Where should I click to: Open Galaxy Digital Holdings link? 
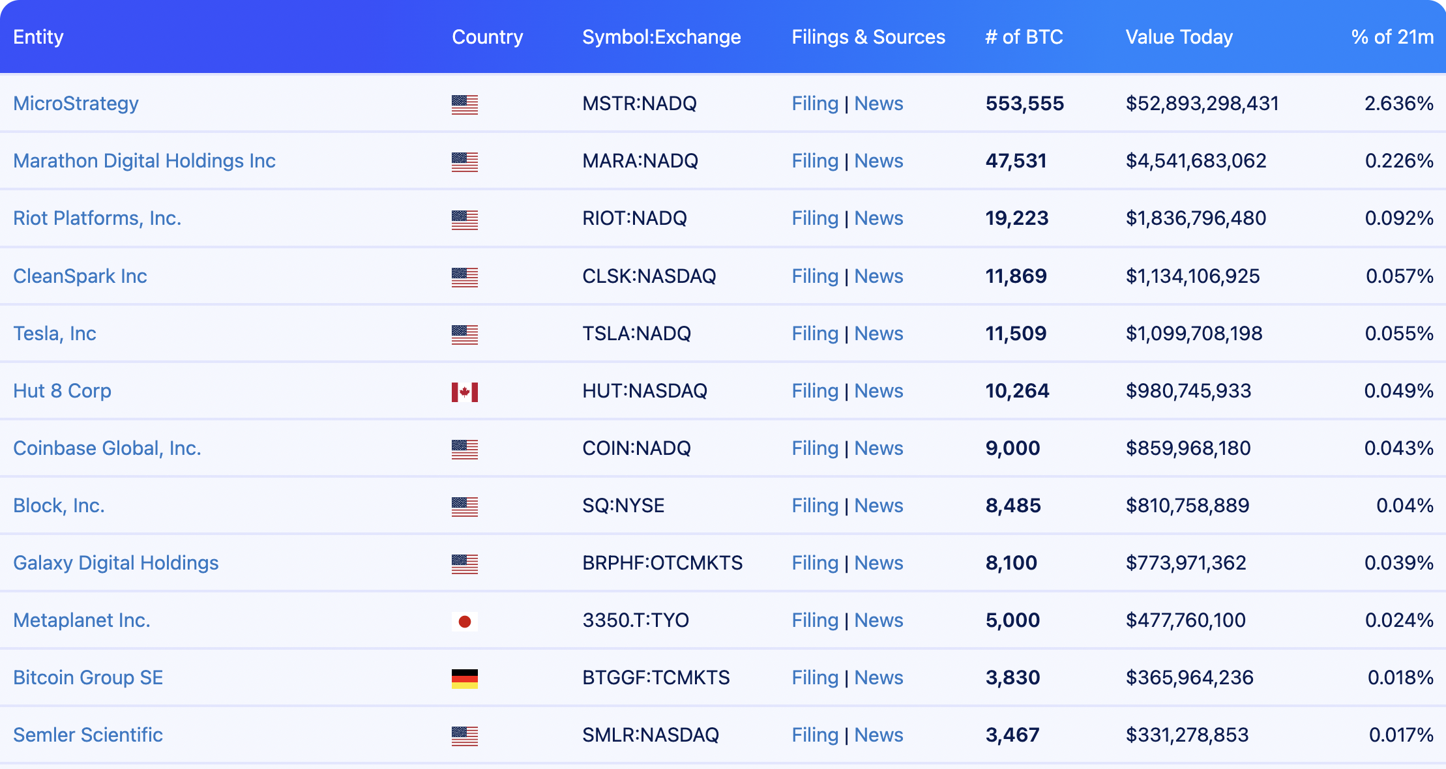coord(116,563)
